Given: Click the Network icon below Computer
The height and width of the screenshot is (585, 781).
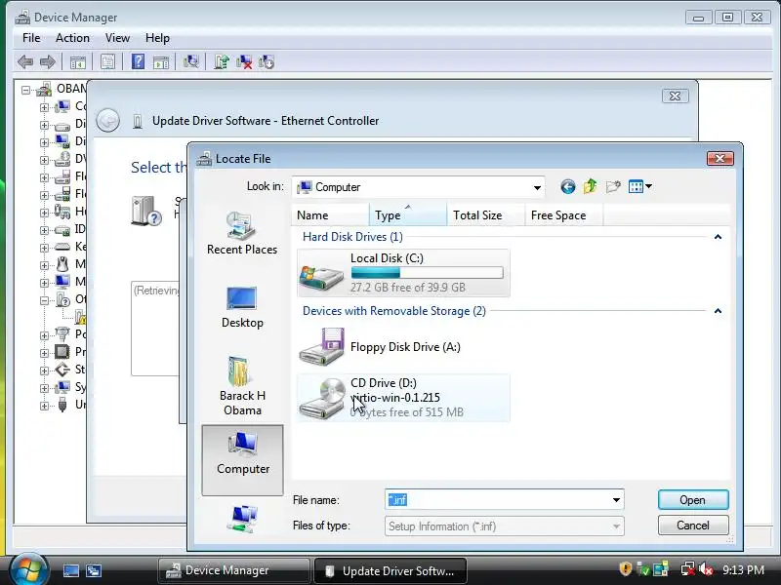Looking at the screenshot, I should coord(242,518).
